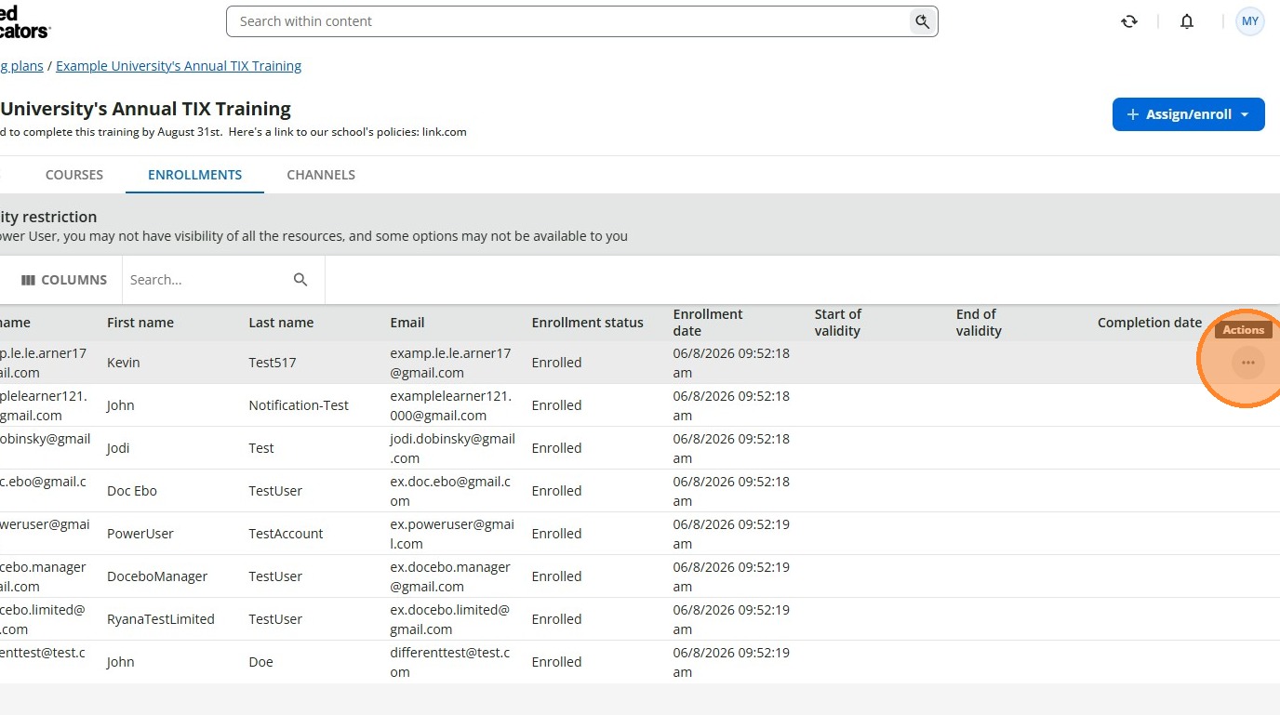
Task: Open the actions ellipsis for Kevin's row
Action: pyautogui.click(x=1248, y=363)
